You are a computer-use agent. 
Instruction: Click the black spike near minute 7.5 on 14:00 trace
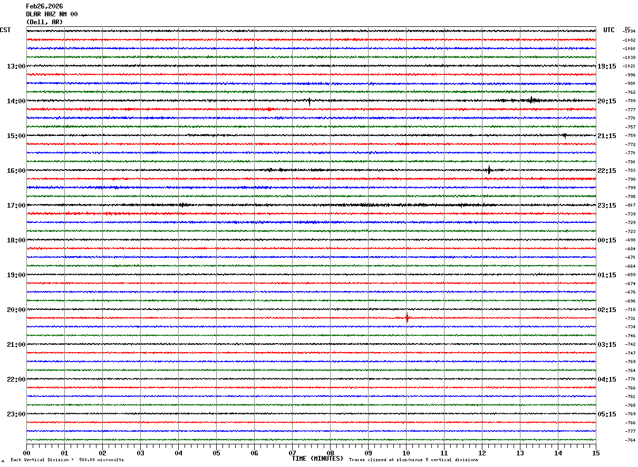[x=310, y=101]
